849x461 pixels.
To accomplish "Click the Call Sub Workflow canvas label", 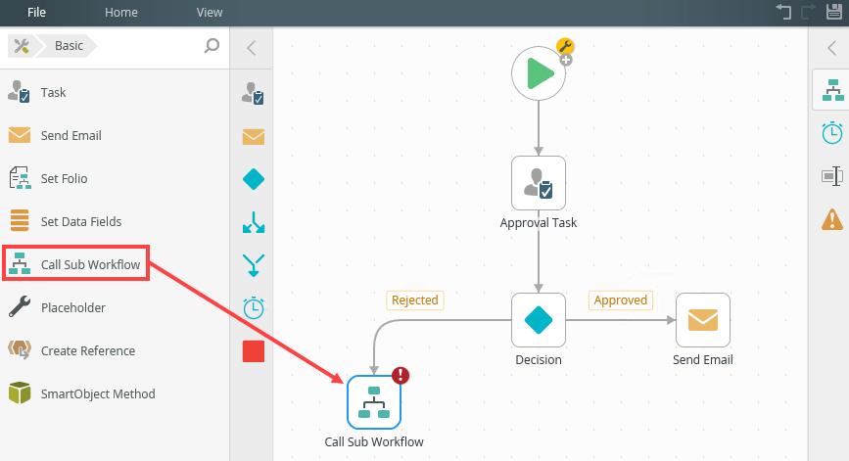I will (374, 442).
